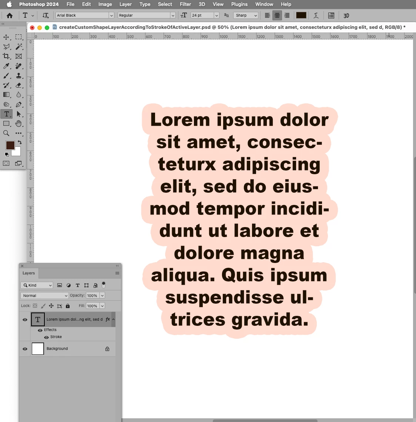416x422 pixels.
Task: Hide all Effects on the text layer
Action: pos(40,330)
